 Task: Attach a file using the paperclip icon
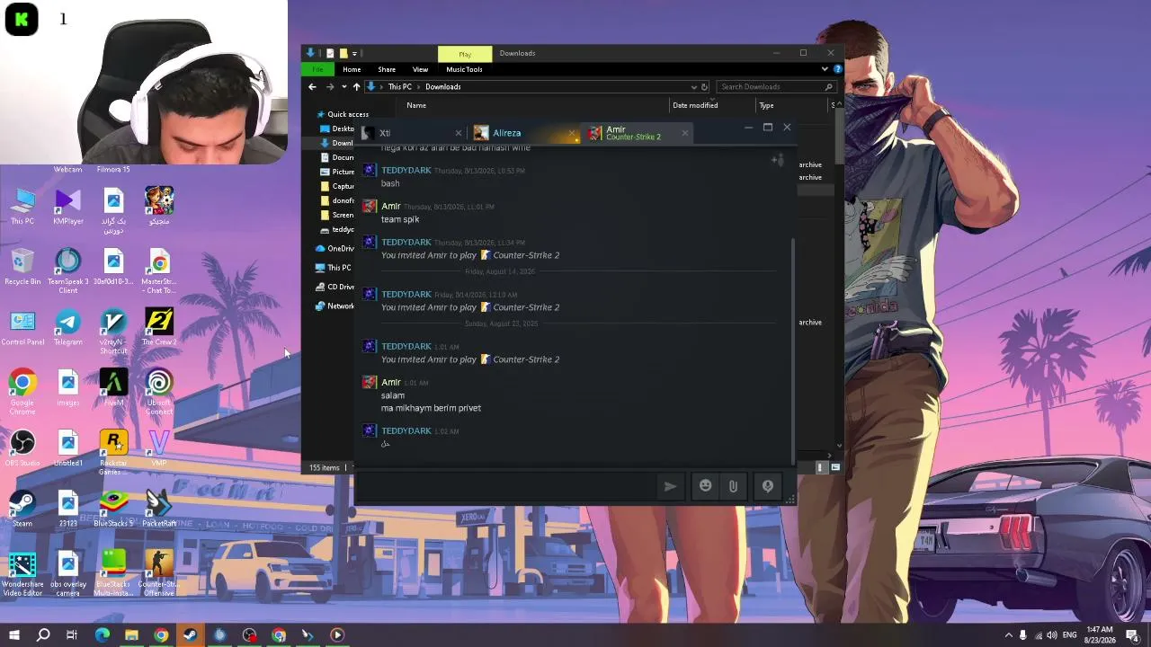tap(733, 486)
